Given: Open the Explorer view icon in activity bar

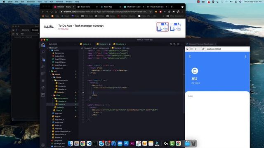Looking at the screenshot, I should click(x=43, y=45).
